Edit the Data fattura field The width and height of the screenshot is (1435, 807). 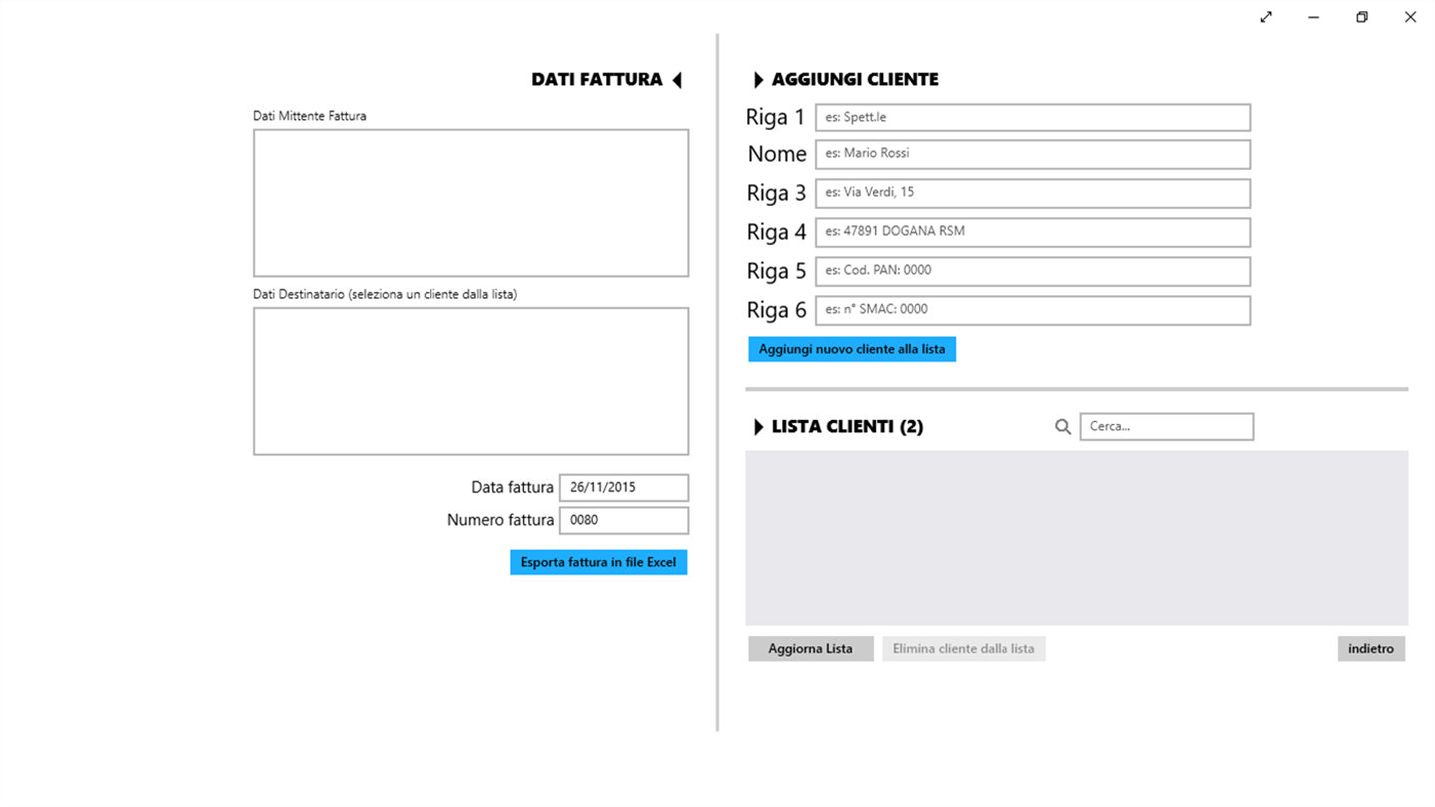[624, 488]
